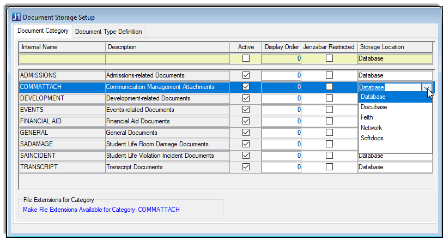This screenshot has width=443, height=238.
Task: Choose Docubase from the storage list
Action: [374, 107]
